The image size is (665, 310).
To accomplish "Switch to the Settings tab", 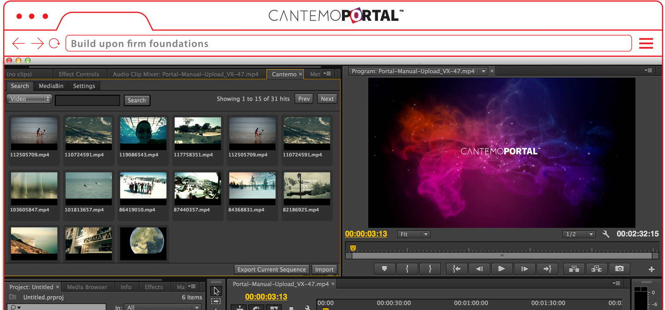I will (84, 86).
